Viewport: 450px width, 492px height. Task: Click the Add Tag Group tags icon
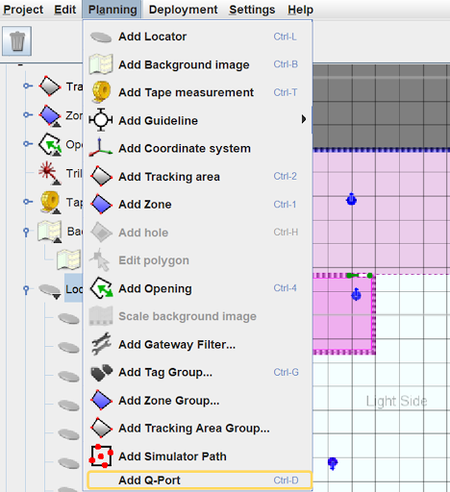(x=102, y=372)
